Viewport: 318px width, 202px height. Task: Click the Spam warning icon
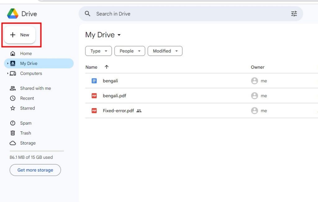tap(13, 123)
